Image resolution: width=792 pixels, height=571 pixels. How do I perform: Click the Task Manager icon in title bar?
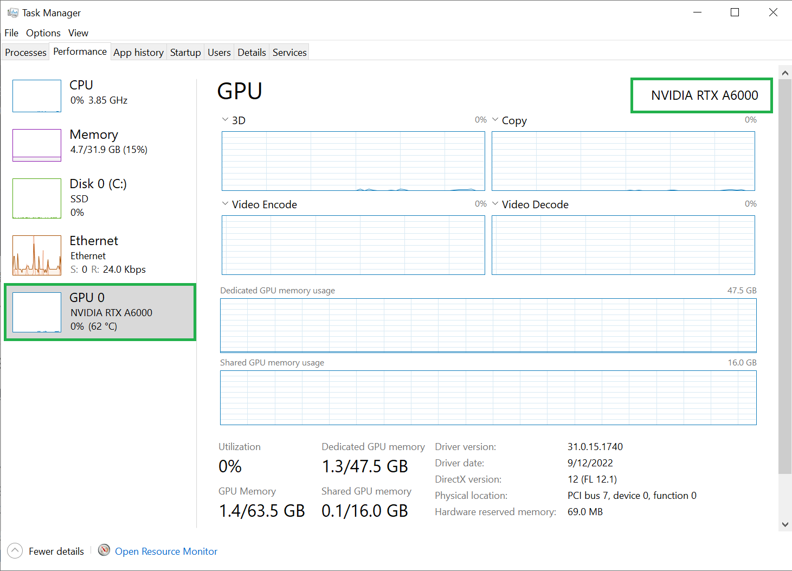(x=12, y=12)
